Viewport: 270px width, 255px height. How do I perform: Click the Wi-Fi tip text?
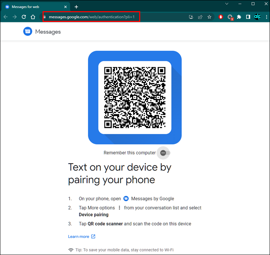pos(124,250)
